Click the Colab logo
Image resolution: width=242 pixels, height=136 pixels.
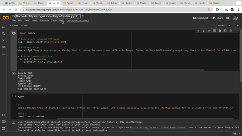coord(6,18)
